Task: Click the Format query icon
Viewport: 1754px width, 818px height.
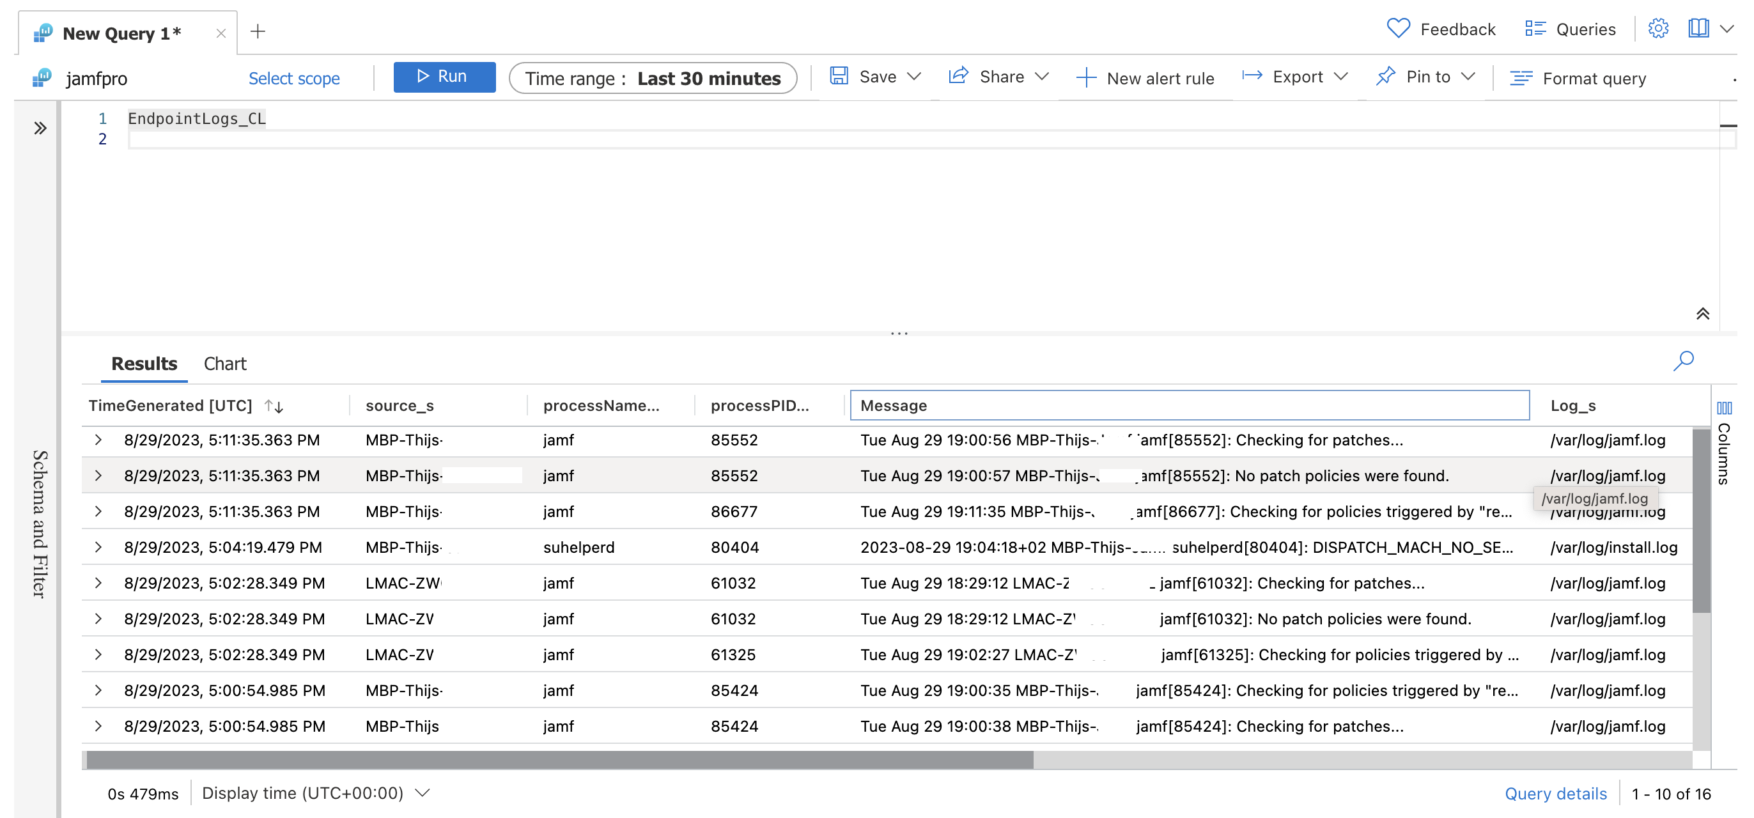Action: tap(1521, 78)
